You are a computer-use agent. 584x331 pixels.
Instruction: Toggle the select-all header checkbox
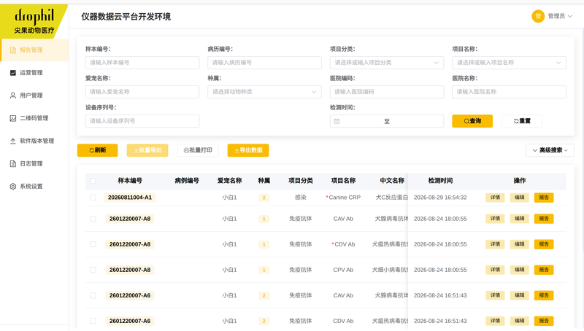coord(93,181)
